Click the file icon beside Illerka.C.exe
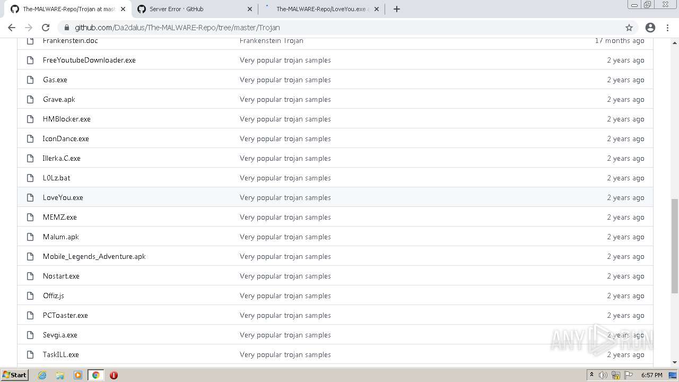 [30, 158]
